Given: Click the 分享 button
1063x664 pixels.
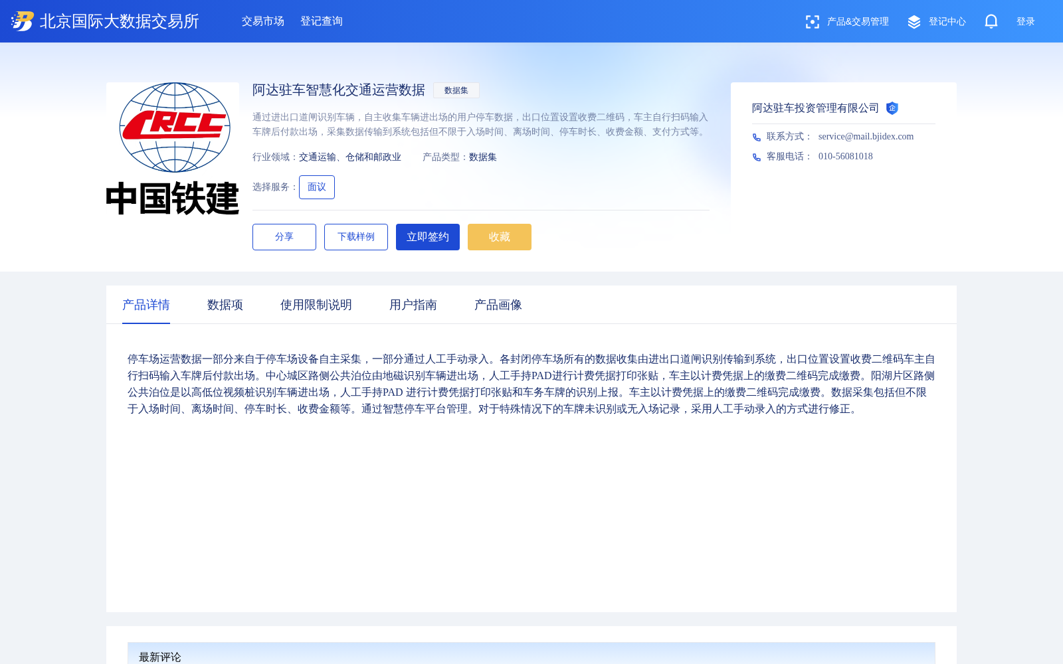Looking at the screenshot, I should point(284,237).
